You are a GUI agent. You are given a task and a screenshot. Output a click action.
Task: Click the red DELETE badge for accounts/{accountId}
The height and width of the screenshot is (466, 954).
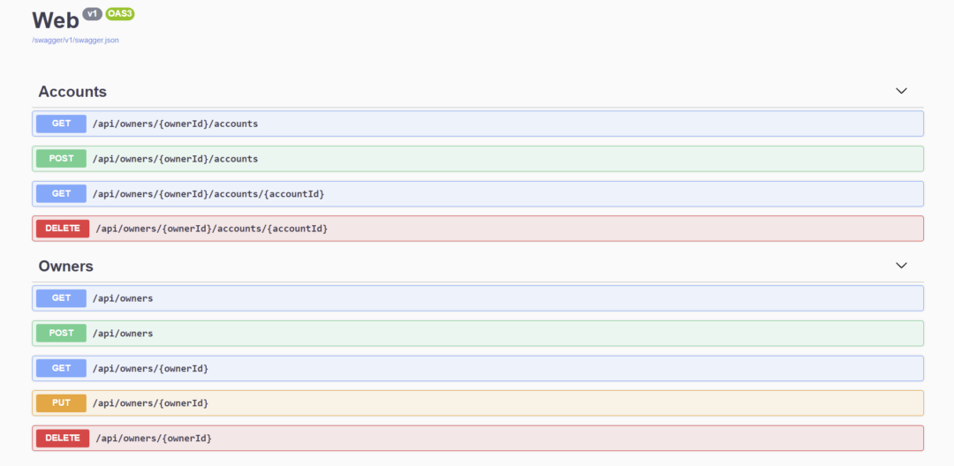point(63,229)
